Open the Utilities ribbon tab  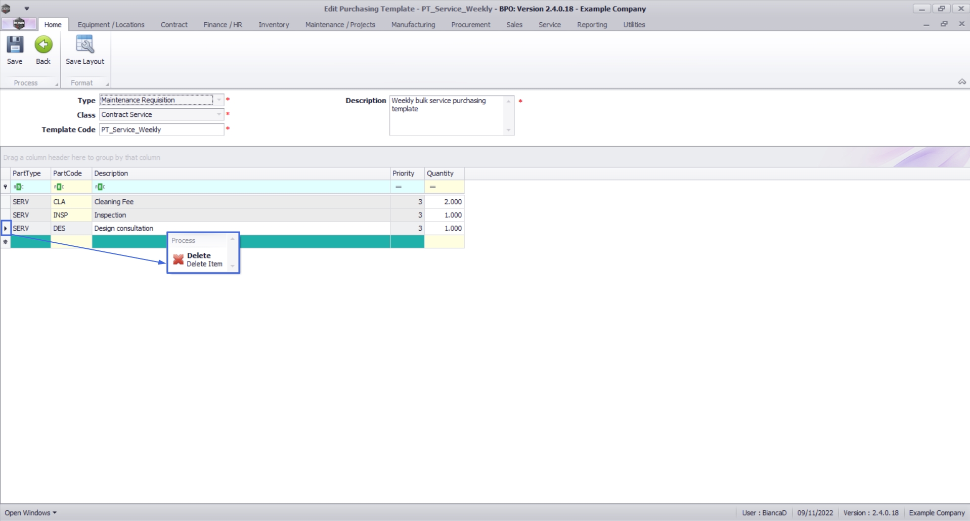click(x=634, y=24)
